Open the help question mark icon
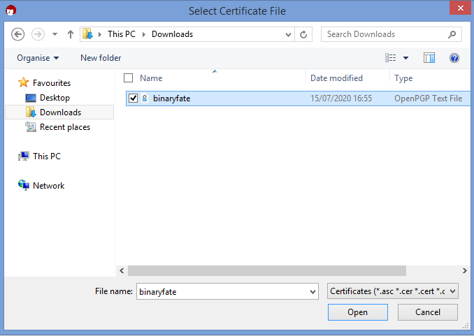The height and width of the screenshot is (336, 474). pyautogui.click(x=454, y=58)
